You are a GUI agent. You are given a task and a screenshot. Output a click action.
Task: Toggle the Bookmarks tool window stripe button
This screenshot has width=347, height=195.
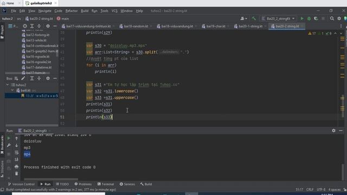click(x=2, y=145)
